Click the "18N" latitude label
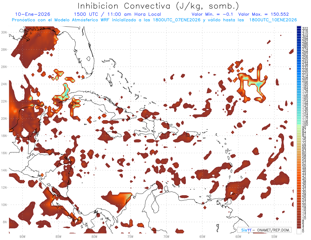 click(x=4, y=136)
